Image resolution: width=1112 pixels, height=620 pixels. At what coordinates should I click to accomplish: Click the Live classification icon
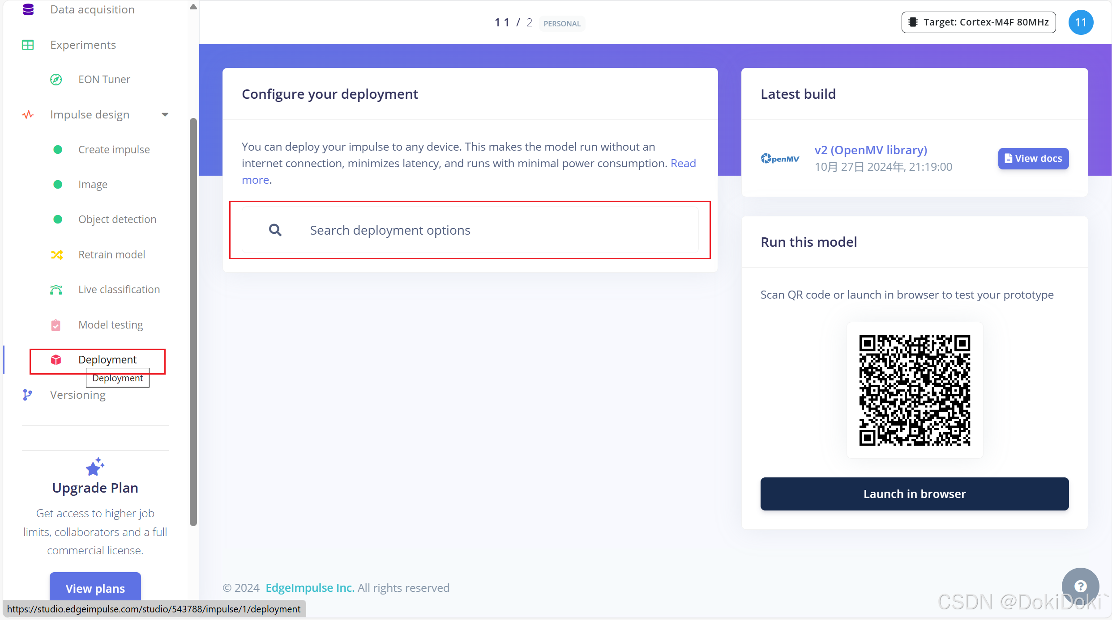(56, 290)
